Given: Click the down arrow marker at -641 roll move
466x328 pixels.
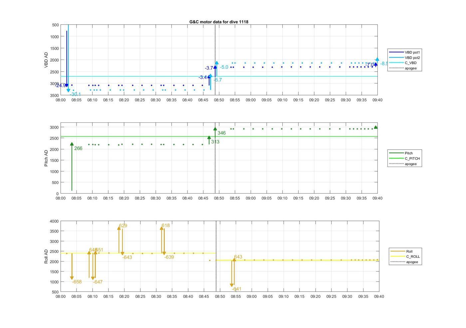Looking at the screenshot, I should 232,285.
